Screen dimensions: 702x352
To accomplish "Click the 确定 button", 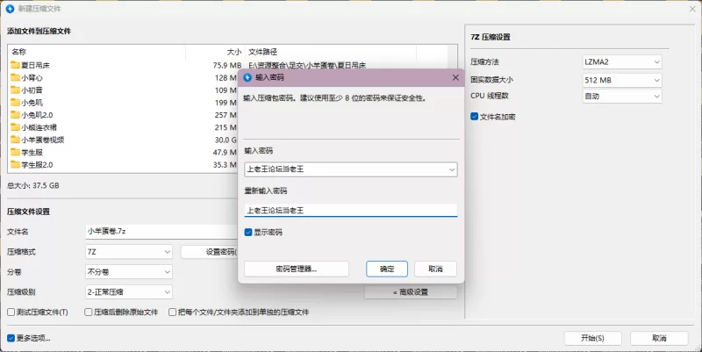I will (387, 269).
